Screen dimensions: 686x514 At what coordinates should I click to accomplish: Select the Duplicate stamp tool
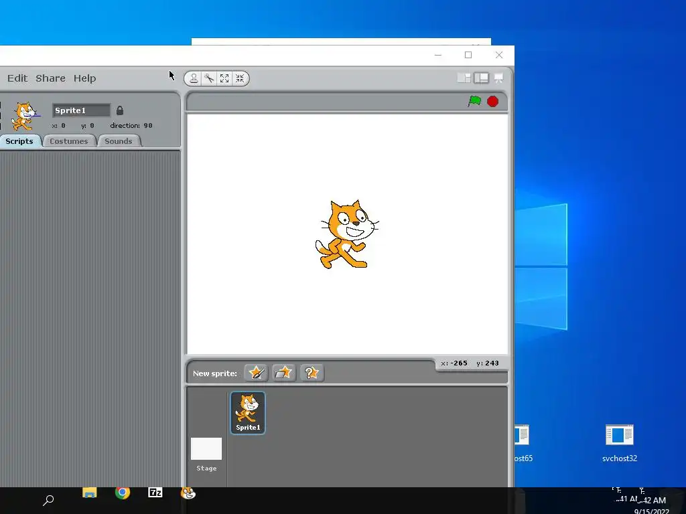194,78
